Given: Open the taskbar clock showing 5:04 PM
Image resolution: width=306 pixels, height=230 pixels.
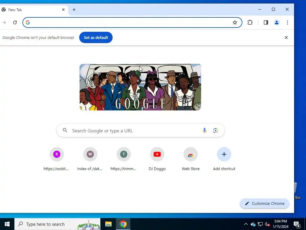Looking at the screenshot, I should click(281, 224).
